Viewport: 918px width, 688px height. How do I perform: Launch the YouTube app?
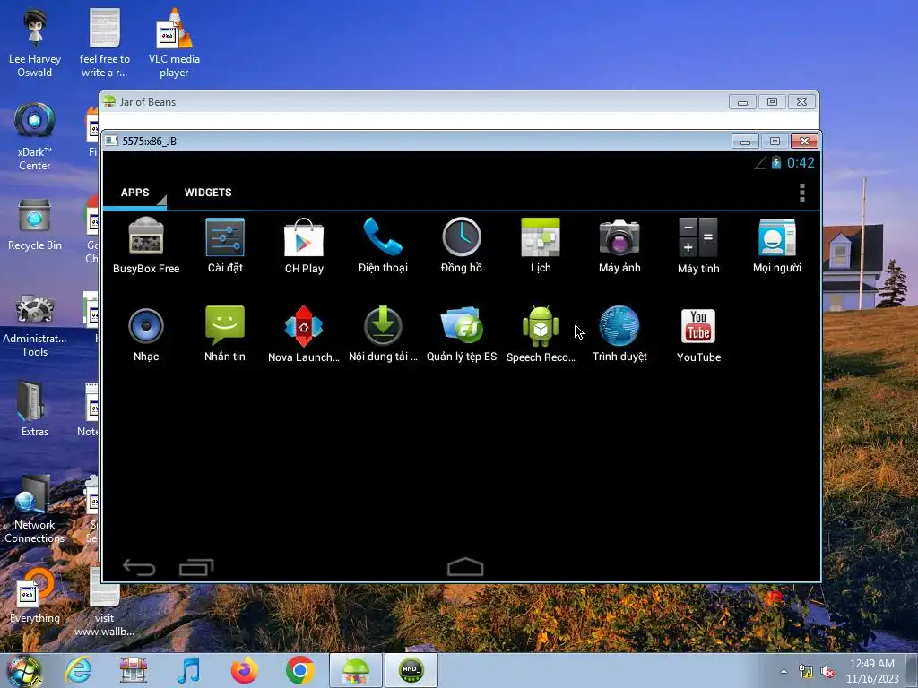coord(698,334)
